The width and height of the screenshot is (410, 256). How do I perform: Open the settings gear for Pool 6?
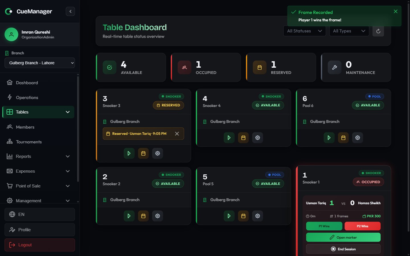point(357,138)
